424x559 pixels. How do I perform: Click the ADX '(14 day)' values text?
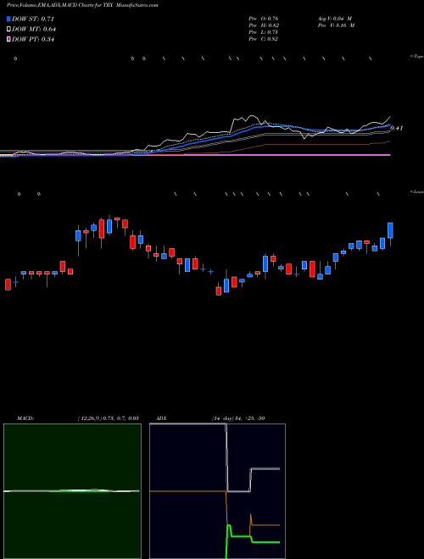[x=238, y=418]
